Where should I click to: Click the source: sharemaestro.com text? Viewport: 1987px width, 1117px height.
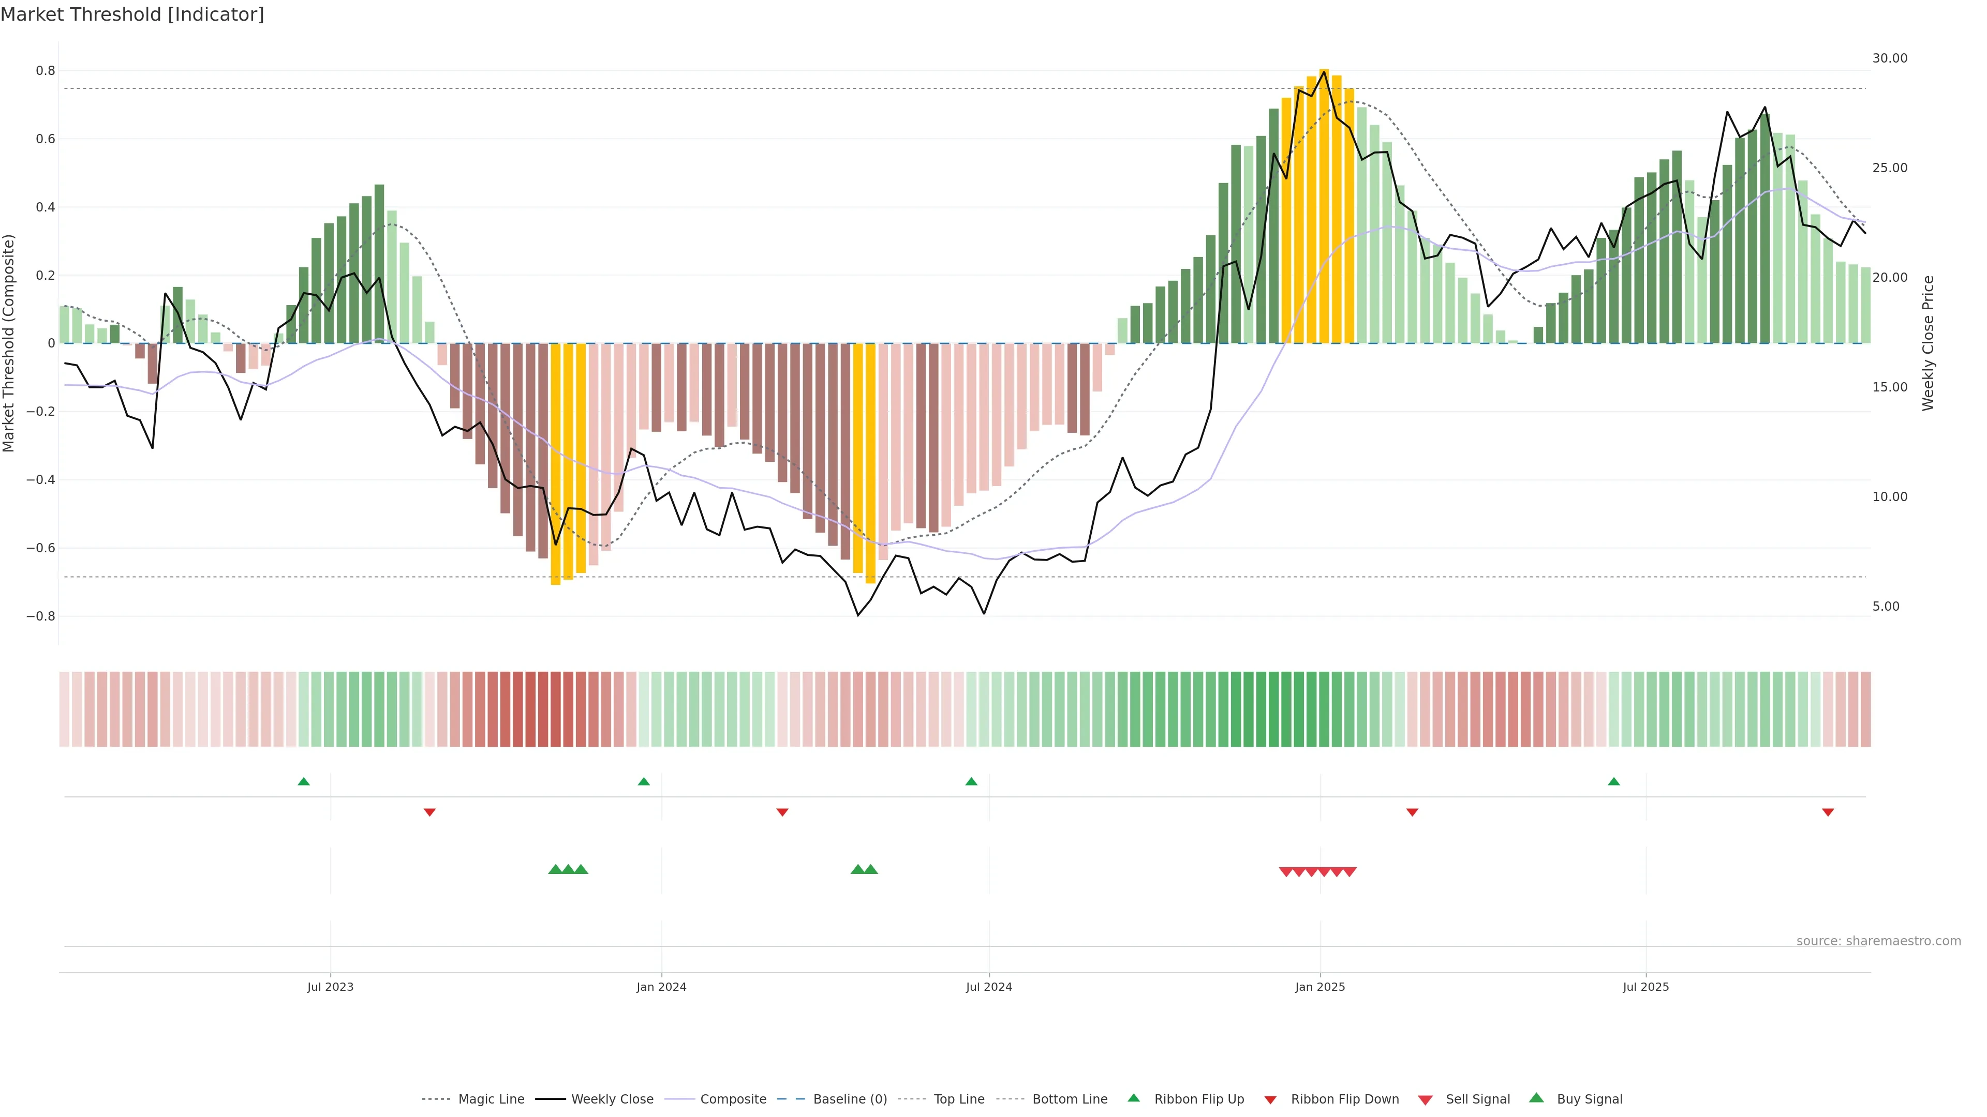tap(1878, 941)
